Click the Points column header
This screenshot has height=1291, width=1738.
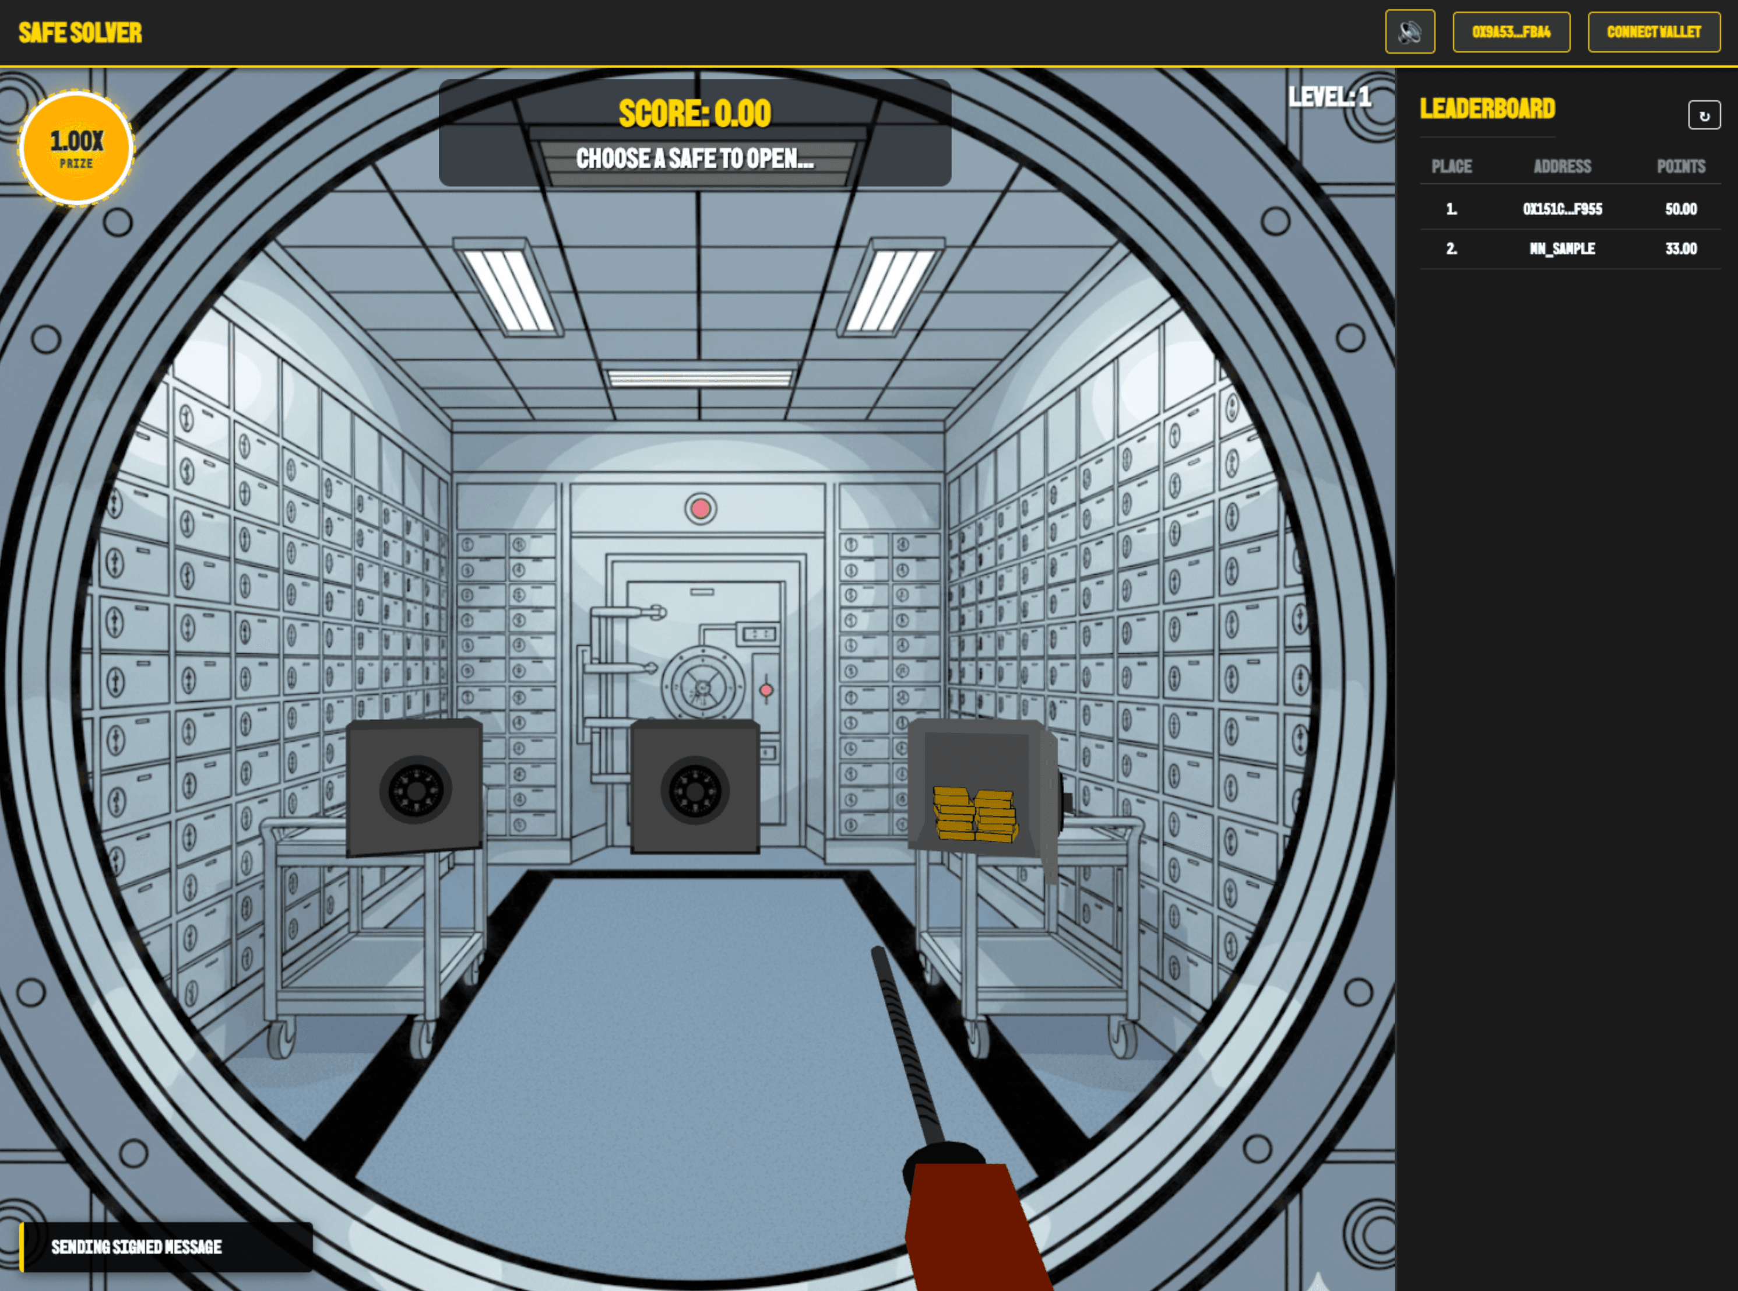click(x=1680, y=166)
